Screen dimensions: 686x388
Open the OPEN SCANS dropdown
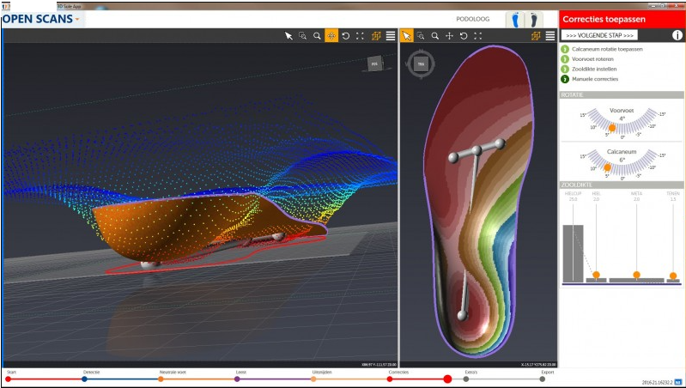coord(43,18)
